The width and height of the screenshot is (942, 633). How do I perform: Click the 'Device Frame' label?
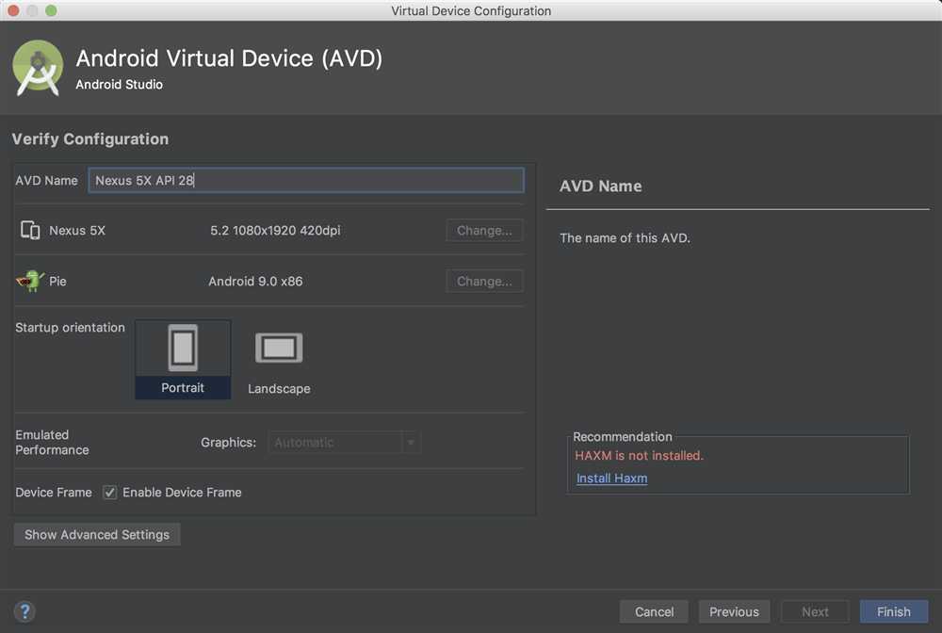click(54, 493)
